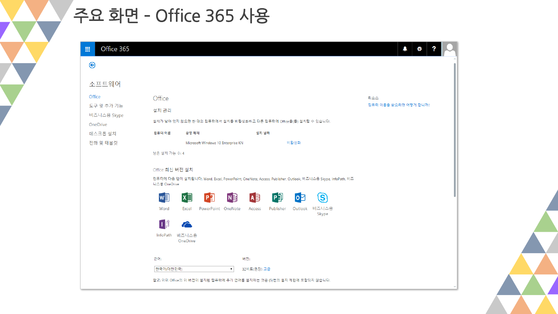Viewport: 558px width, 314px height.
Task: Click the Office 최신 버전 설치 heading
Action: pos(173,170)
